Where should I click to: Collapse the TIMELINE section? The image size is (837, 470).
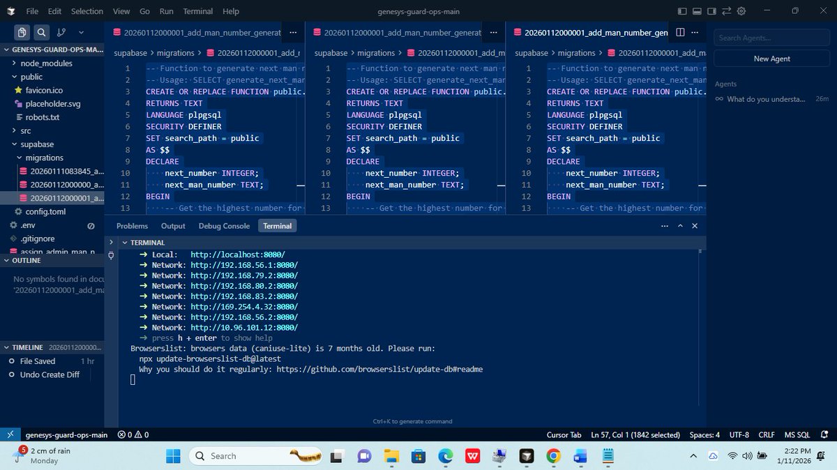tap(52, 347)
